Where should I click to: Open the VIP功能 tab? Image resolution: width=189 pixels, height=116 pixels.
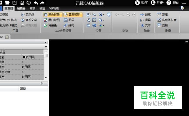(x=54, y=8)
